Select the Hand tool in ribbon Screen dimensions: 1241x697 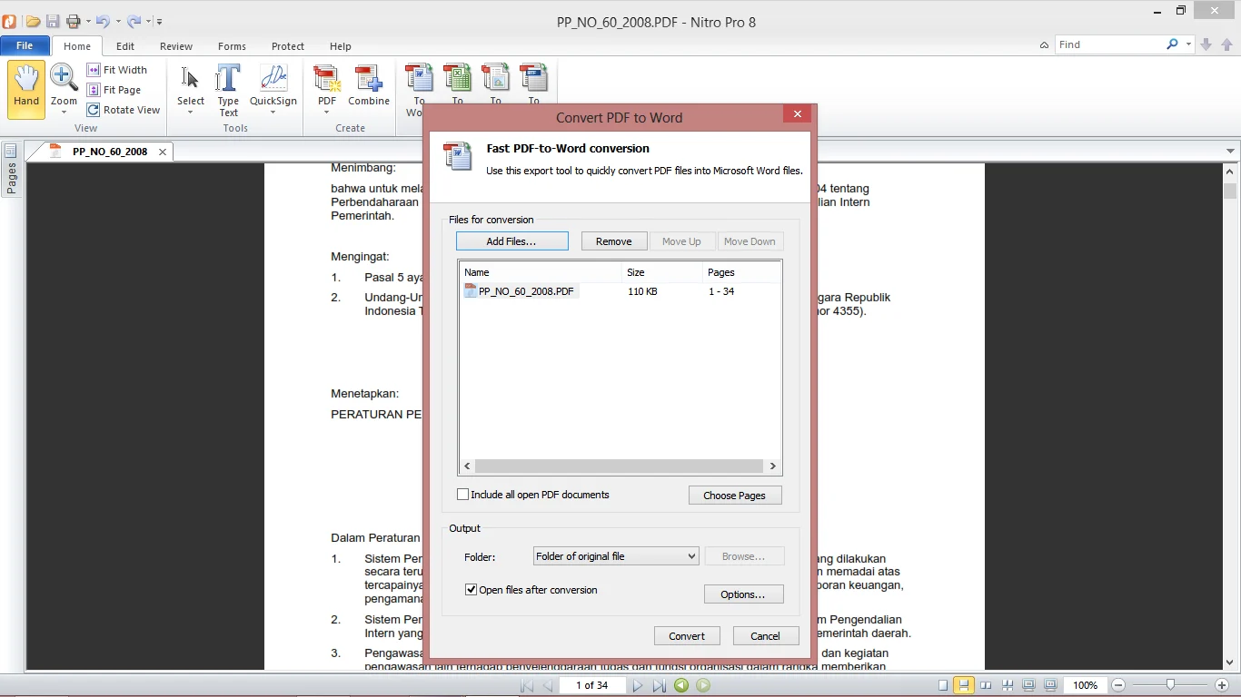tap(26, 89)
